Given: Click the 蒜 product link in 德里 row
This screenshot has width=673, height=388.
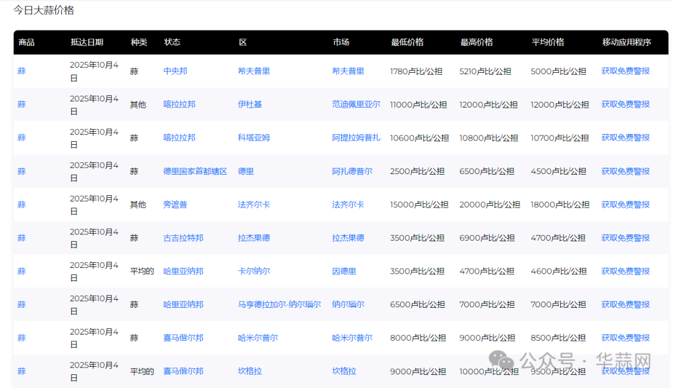Looking at the screenshot, I should [21, 171].
